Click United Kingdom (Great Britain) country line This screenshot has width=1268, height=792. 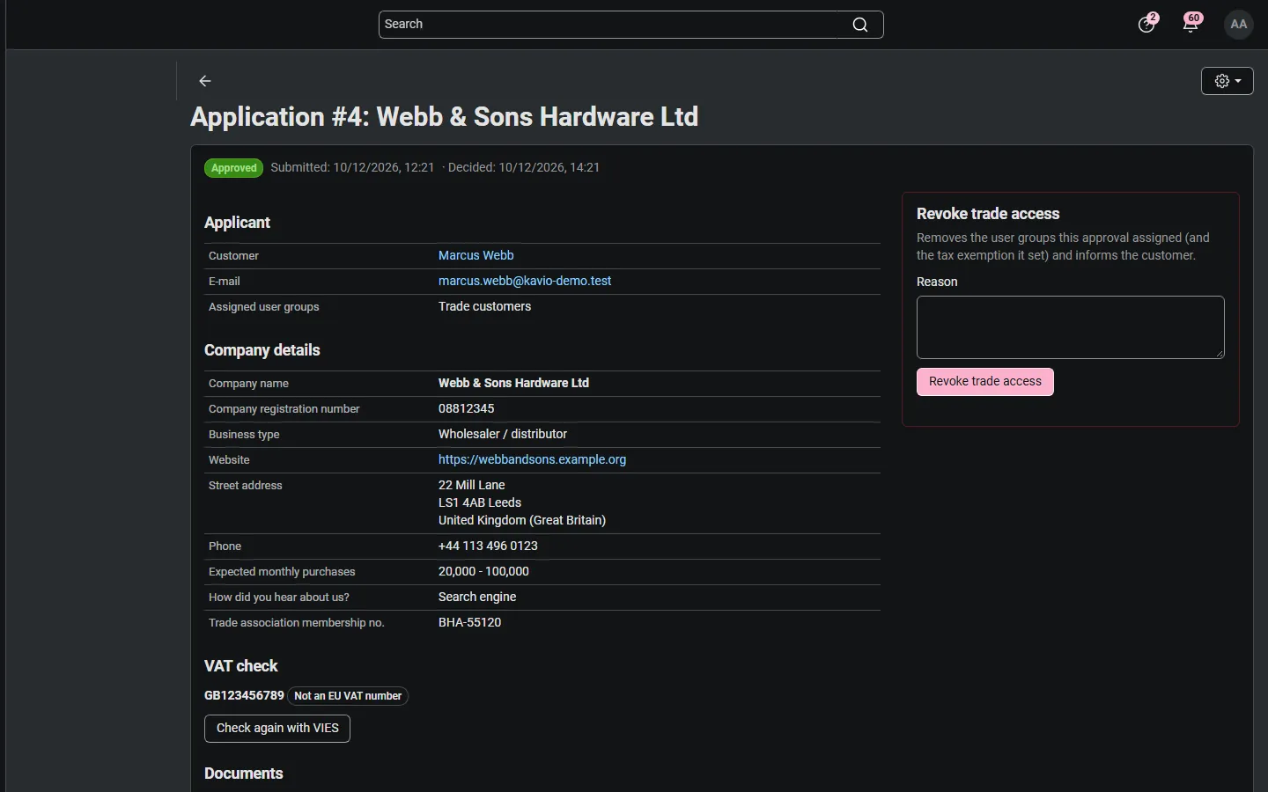point(522,520)
